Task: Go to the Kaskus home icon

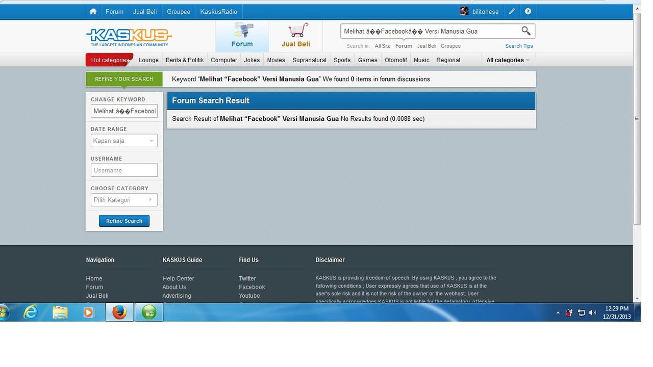Action: pos(93,11)
